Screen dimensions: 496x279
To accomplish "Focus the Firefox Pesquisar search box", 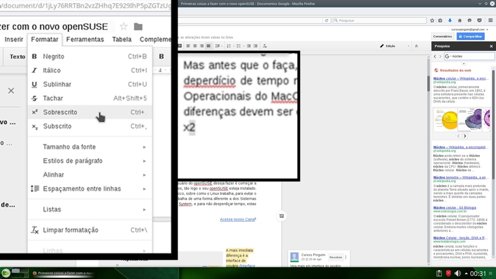I will pos(380,21).
